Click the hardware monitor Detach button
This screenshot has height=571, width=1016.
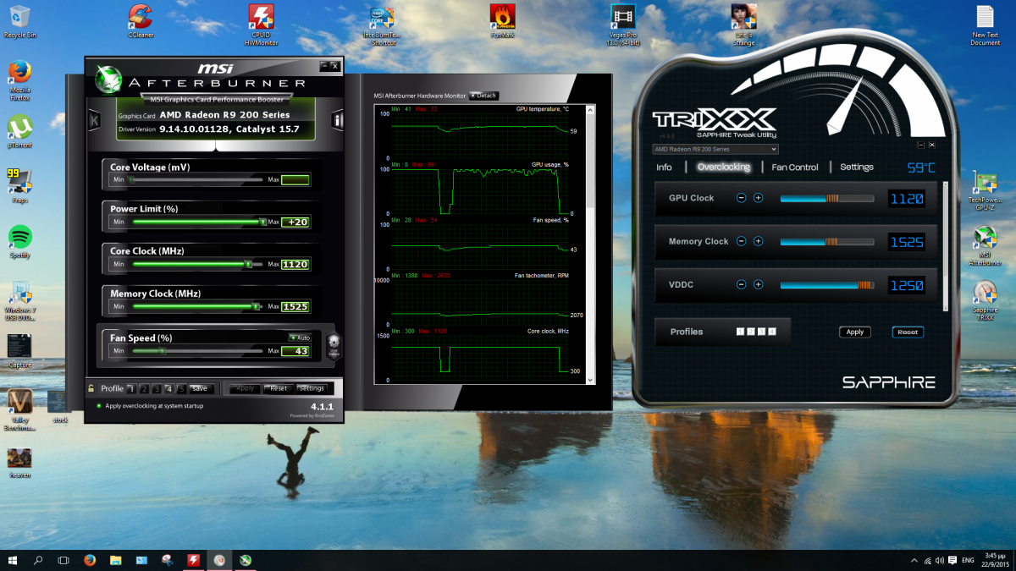[x=483, y=96]
